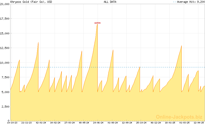The image size is (205, 125).
Task: Click the 01-08-24 date marker
Action: point(113,123)
